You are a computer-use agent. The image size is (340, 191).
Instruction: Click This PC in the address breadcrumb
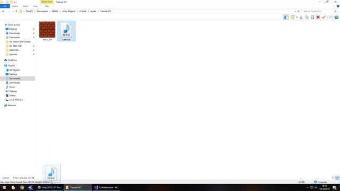pyautogui.click(x=29, y=11)
